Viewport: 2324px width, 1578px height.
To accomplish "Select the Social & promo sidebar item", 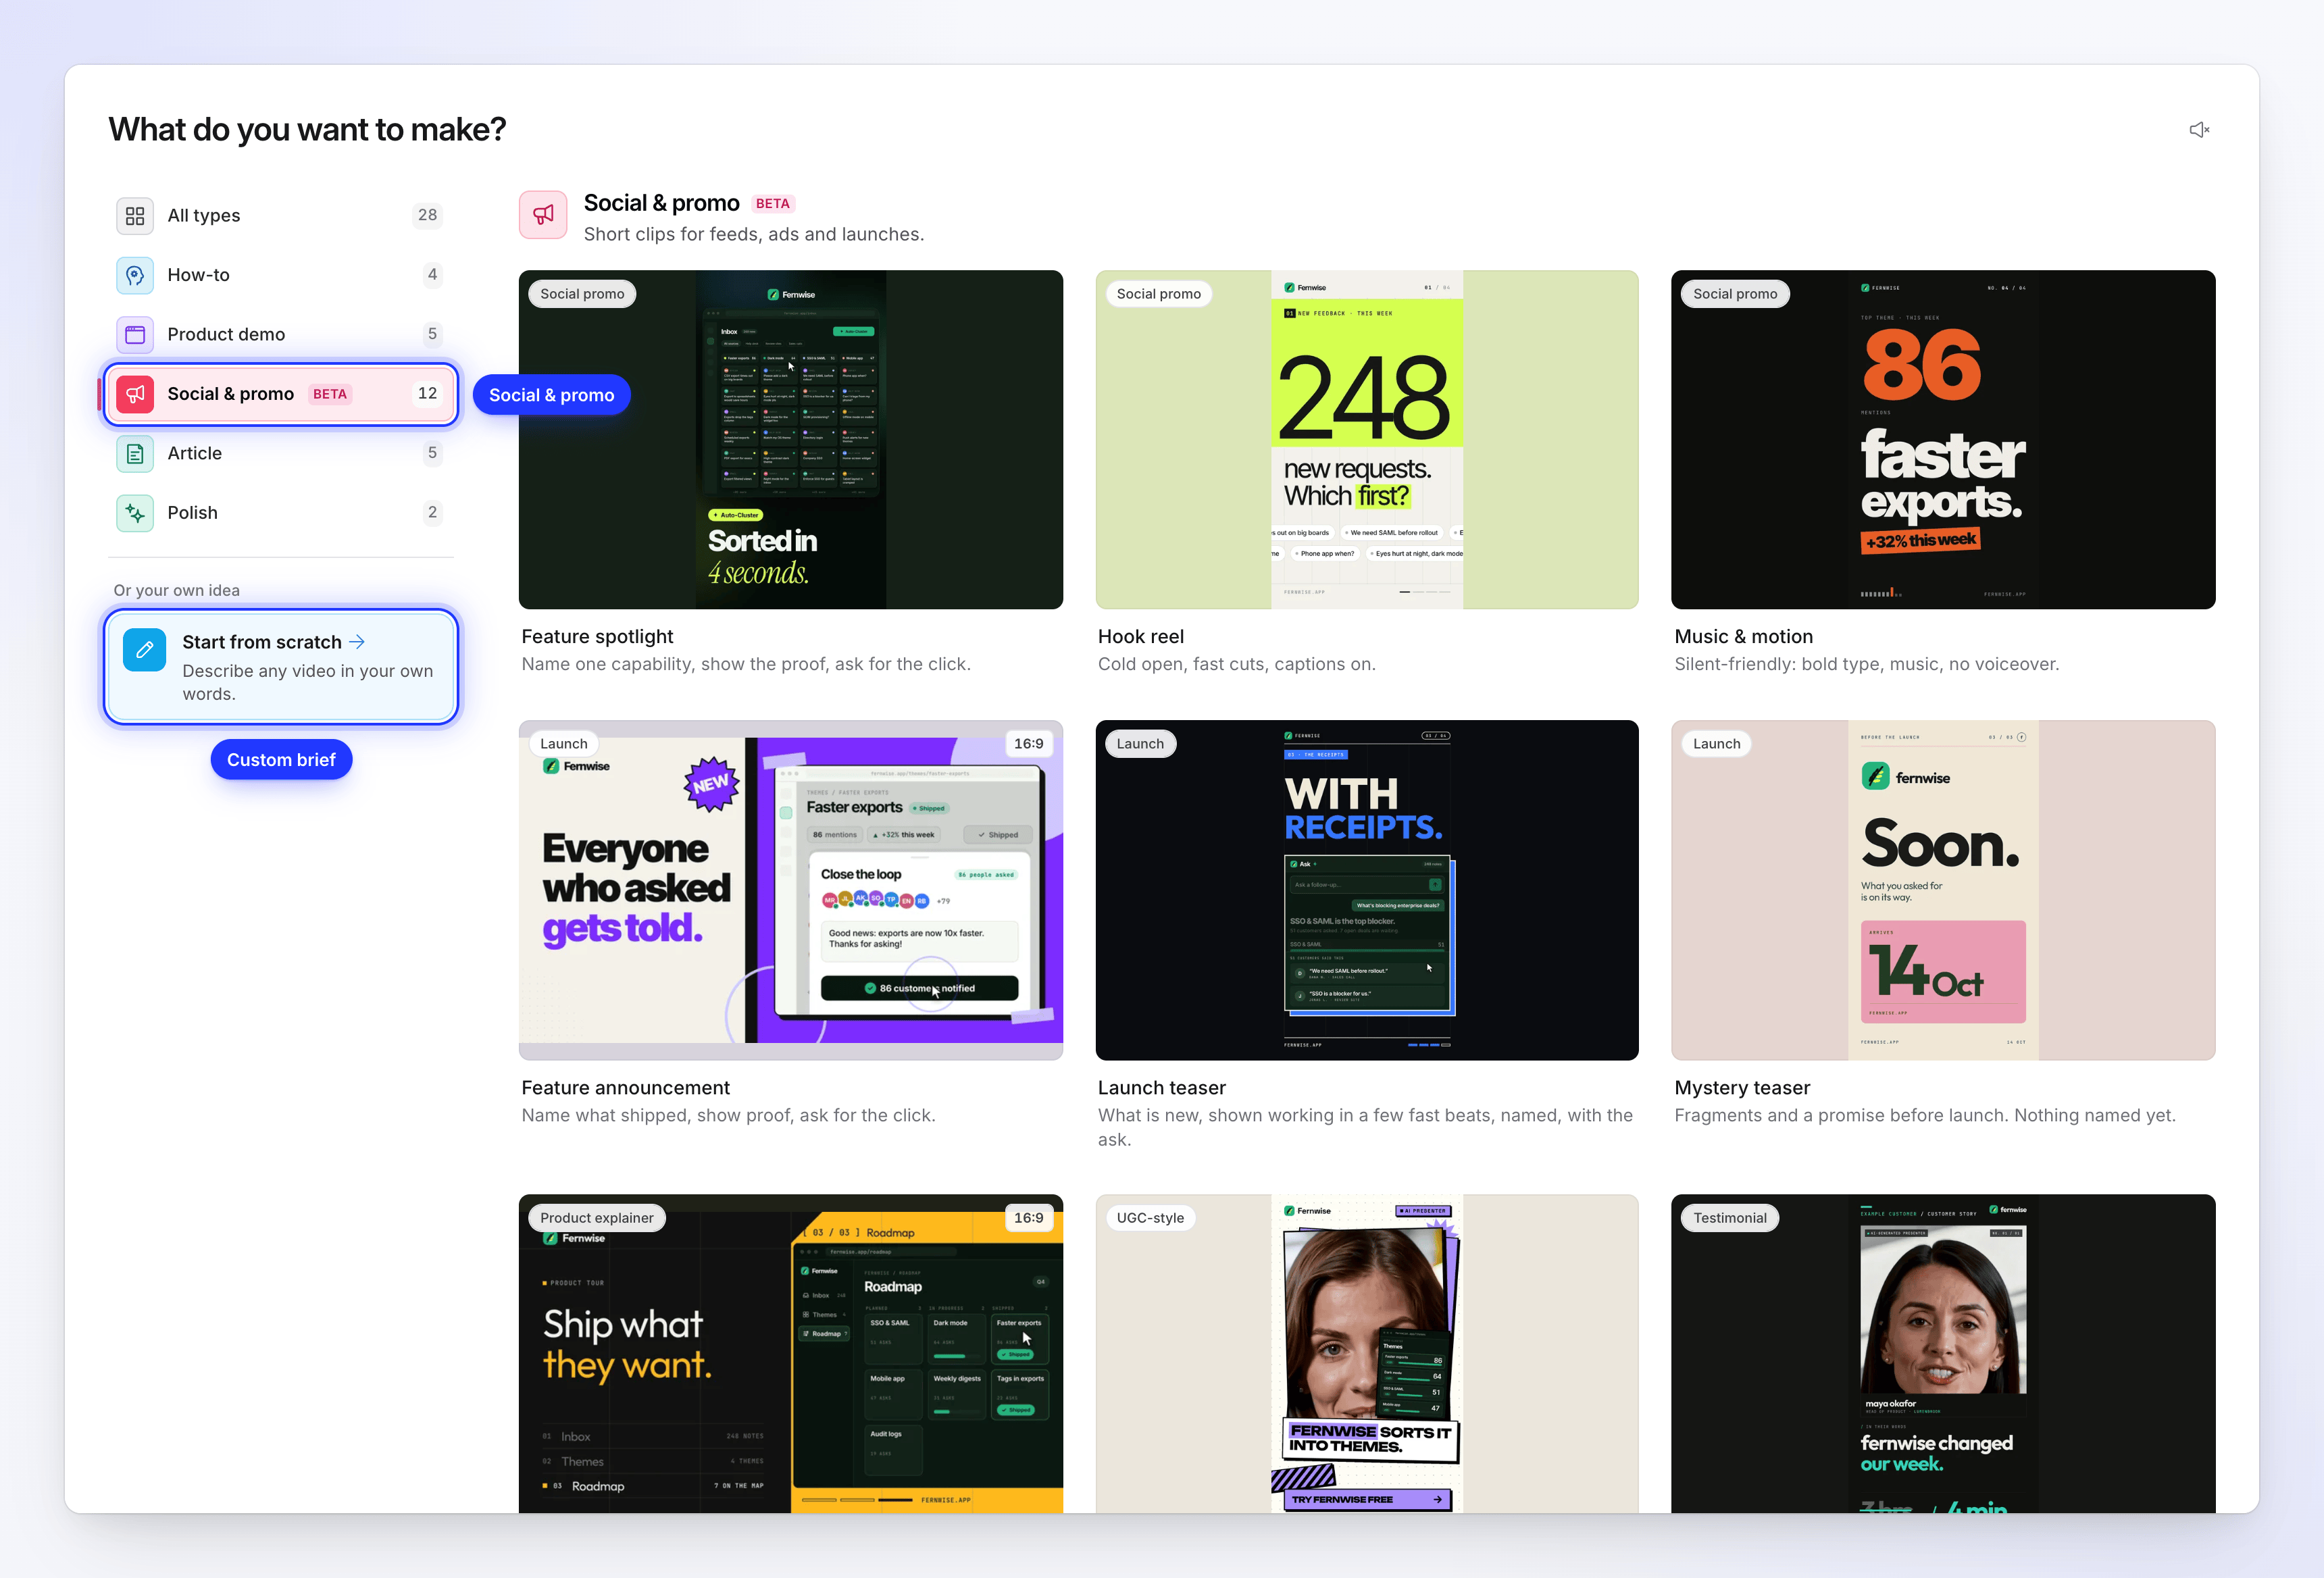I will tap(280, 394).
